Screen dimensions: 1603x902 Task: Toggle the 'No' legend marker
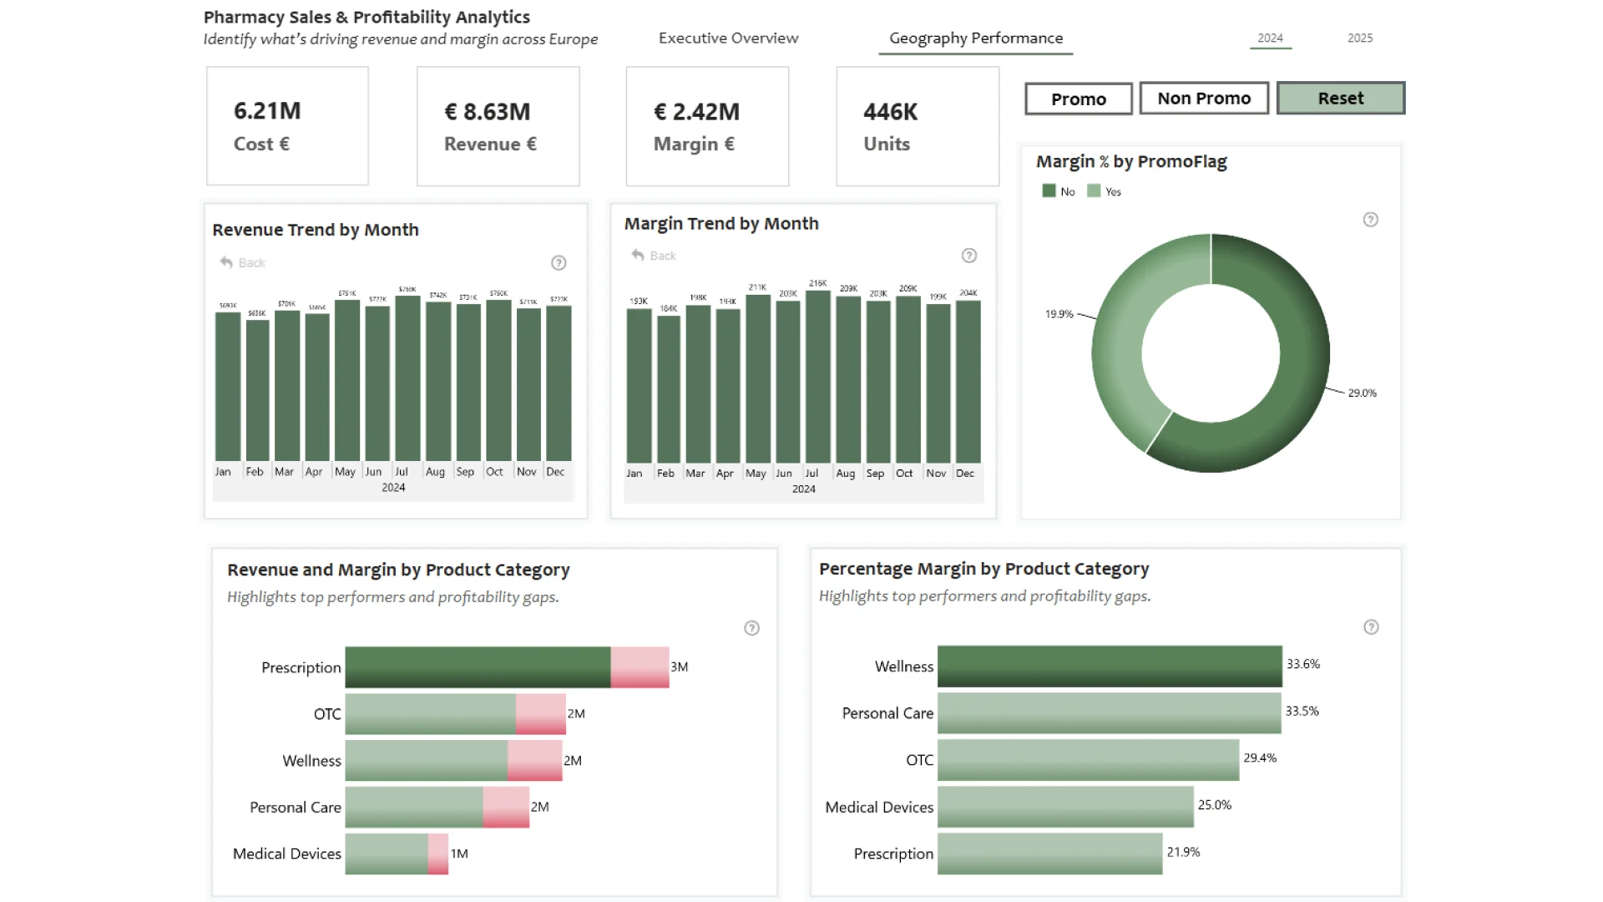(x=1049, y=191)
